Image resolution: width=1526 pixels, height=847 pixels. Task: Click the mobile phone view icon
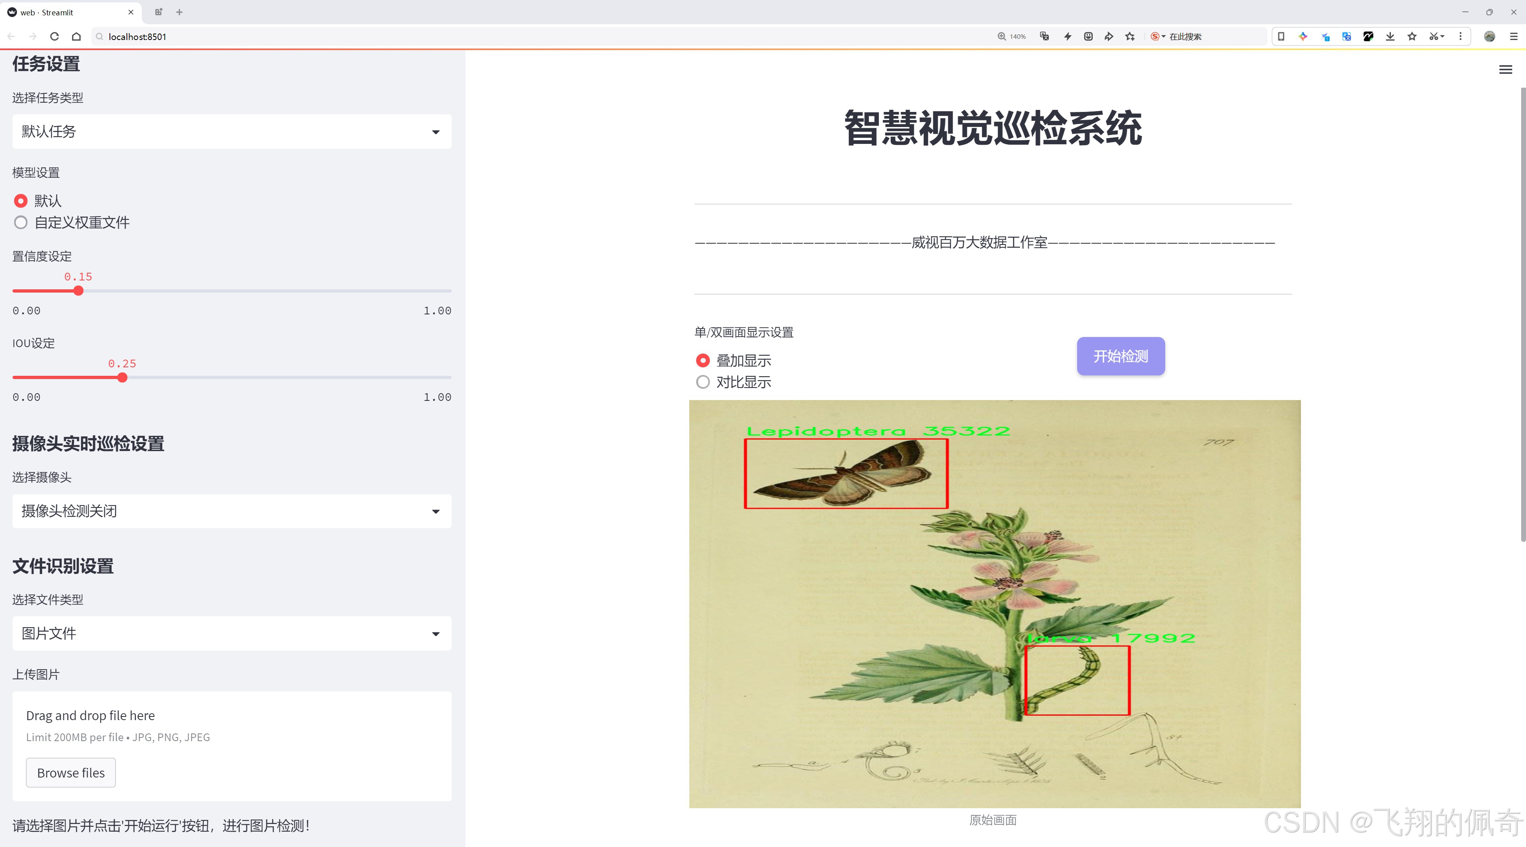click(x=1281, y=37)
